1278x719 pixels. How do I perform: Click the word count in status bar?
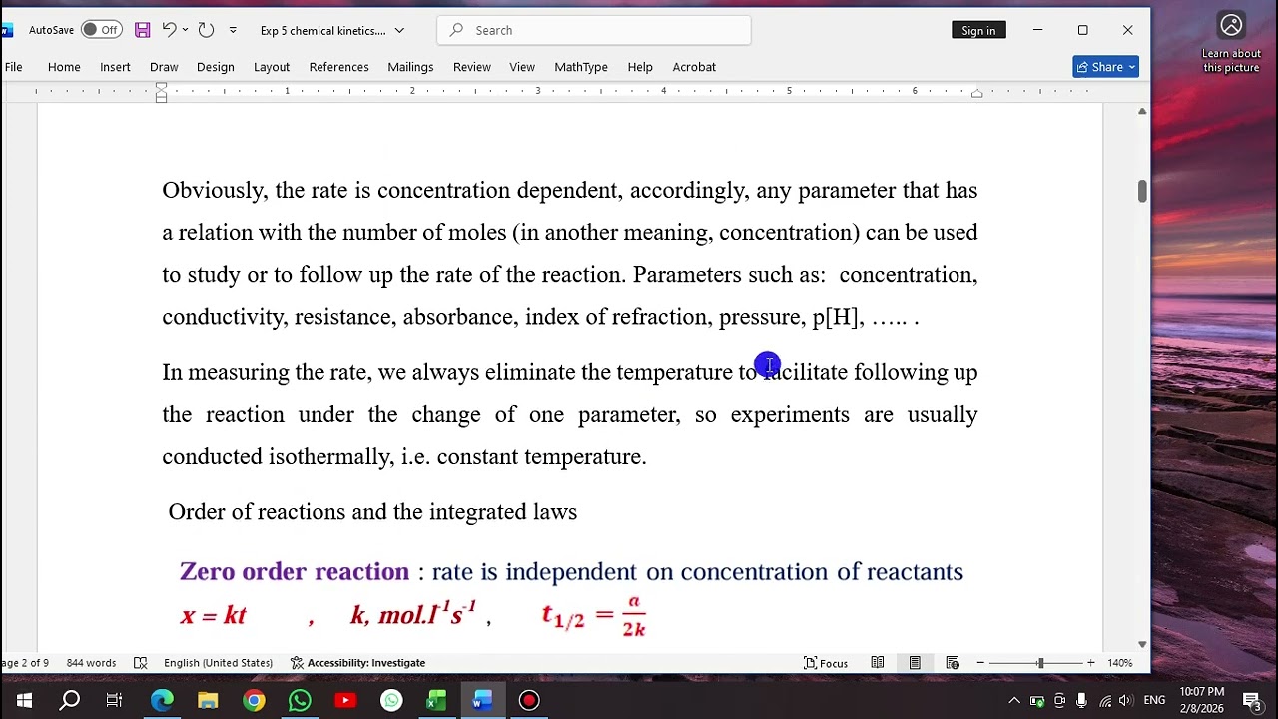pos(91,663)
